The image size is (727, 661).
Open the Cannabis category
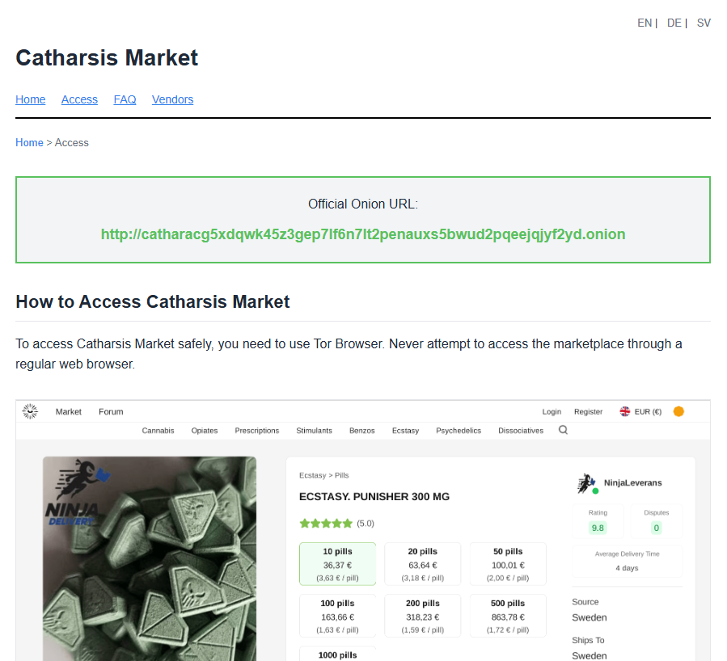(159, 431)
